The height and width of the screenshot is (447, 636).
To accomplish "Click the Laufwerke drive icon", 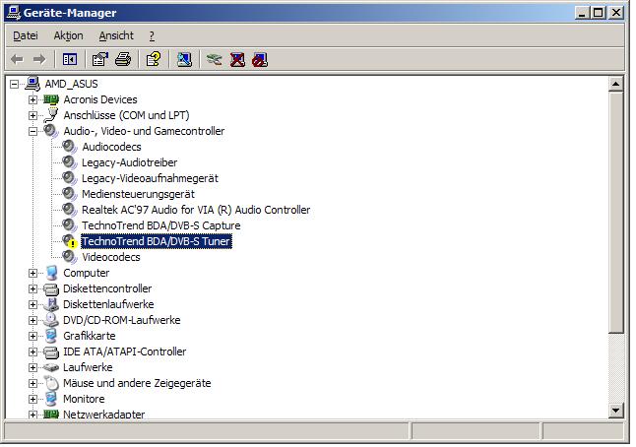I will click(x=51, y=367).
